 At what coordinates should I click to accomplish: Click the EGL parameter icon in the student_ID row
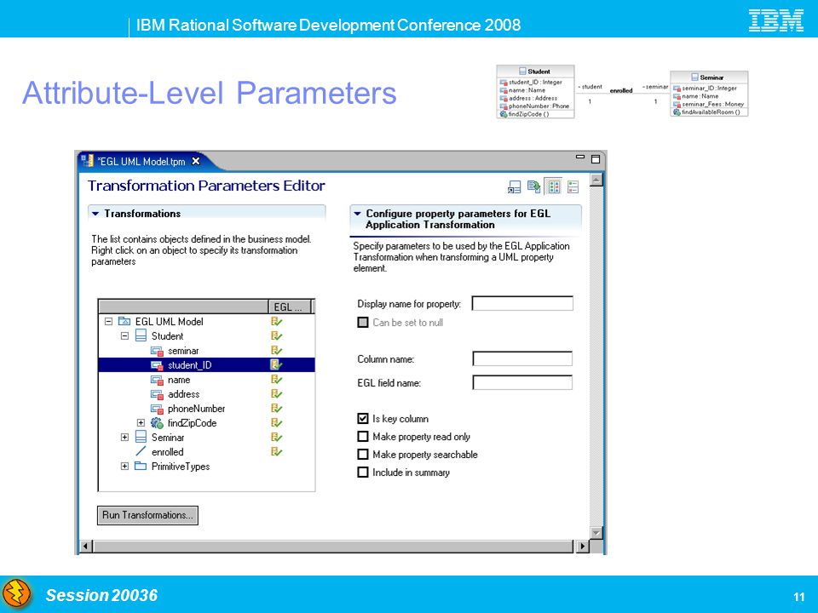[276, 365]
